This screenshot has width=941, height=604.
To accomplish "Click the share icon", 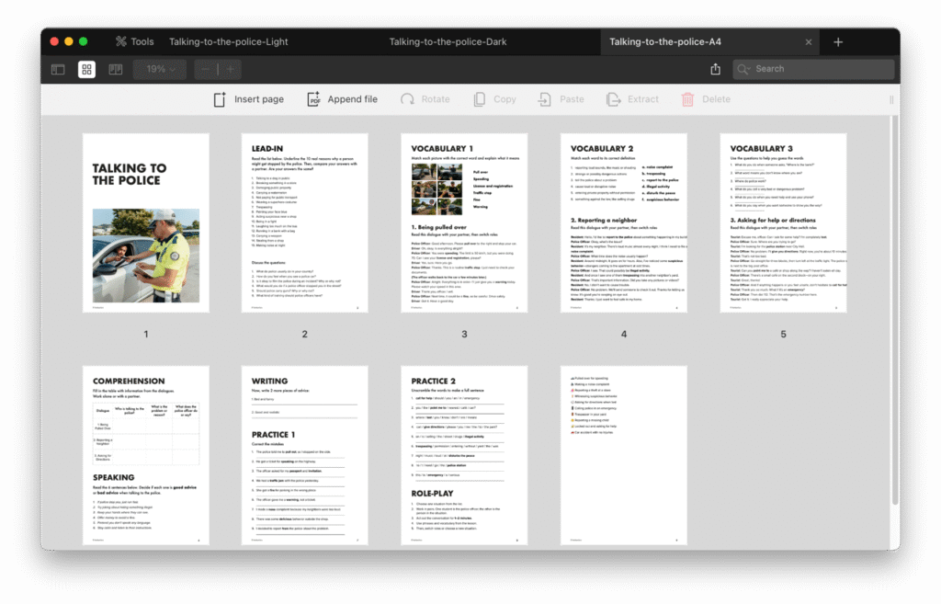I will click(716, 69).
